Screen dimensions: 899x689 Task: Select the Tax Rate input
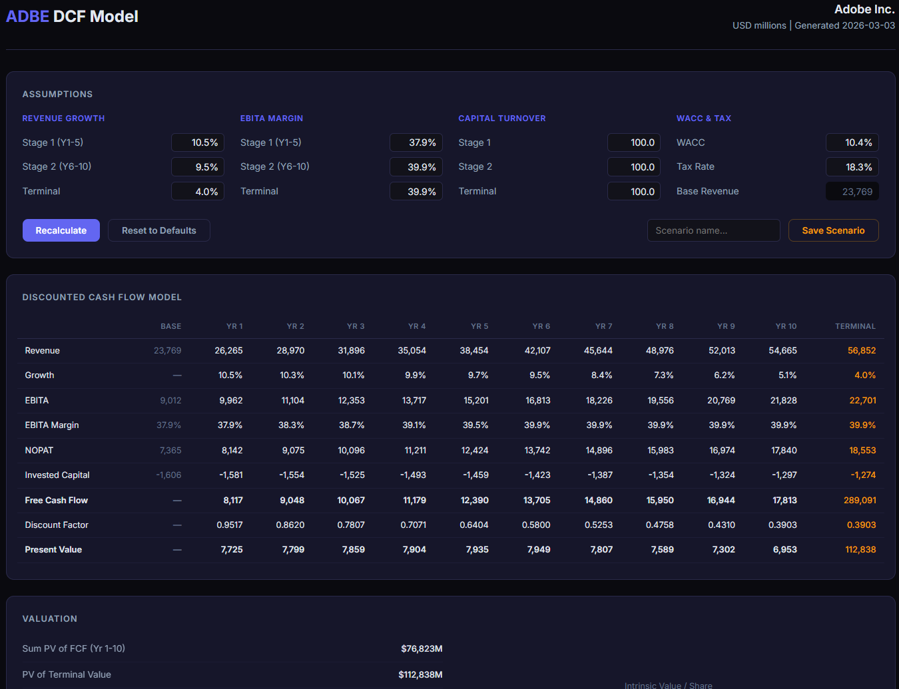[852, 167]
